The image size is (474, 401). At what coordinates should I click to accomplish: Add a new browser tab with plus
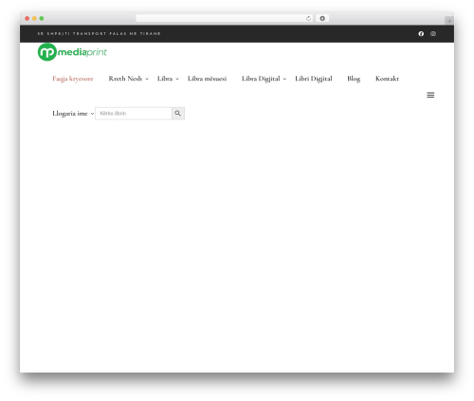point(449,21)
